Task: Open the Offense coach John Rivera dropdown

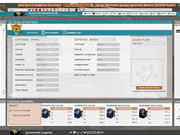Action: pos(44,39)
